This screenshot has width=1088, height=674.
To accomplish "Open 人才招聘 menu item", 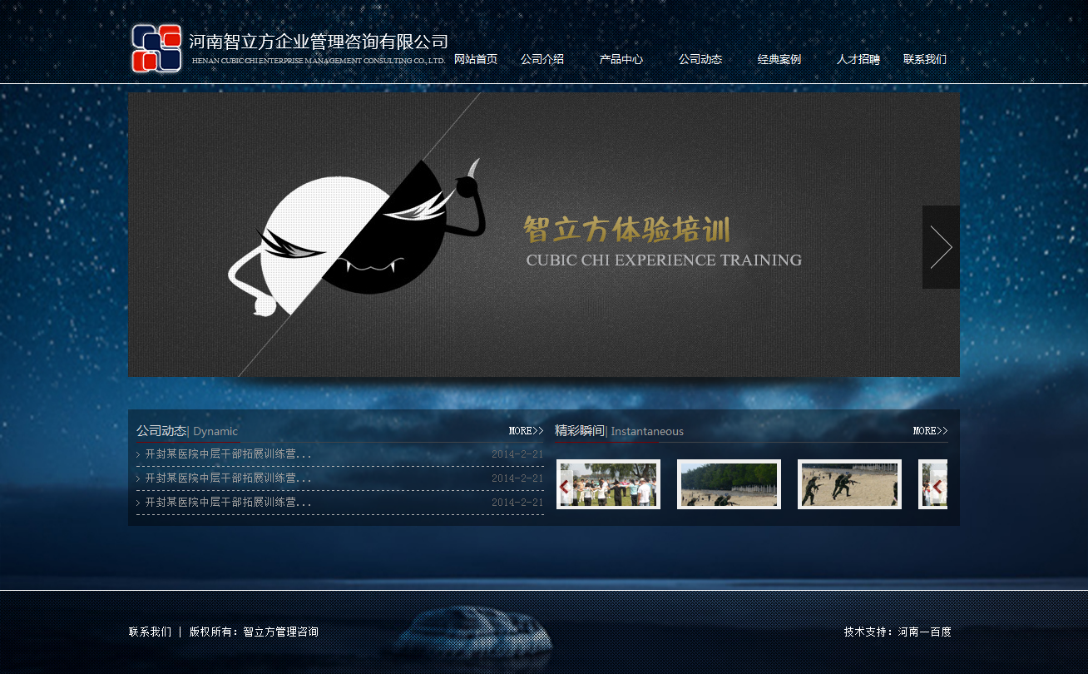I will click(x=858, y=59).
